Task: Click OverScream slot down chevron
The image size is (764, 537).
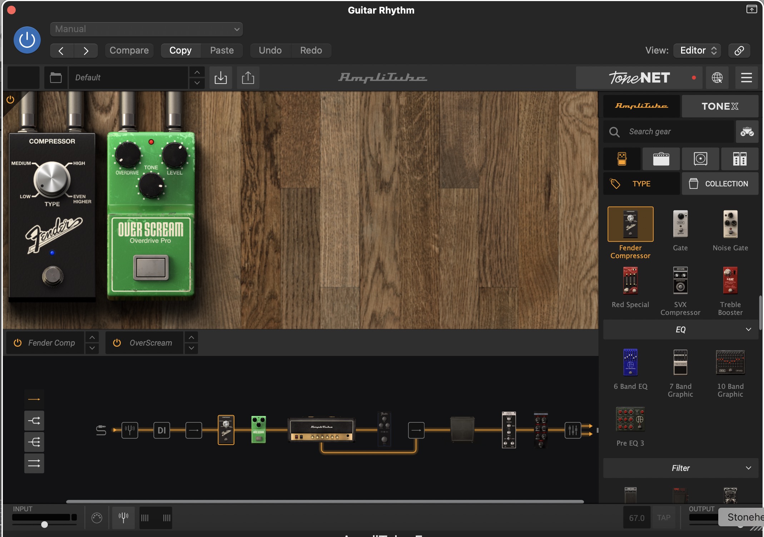Action: pyautogui.click(x=191, y=348)
